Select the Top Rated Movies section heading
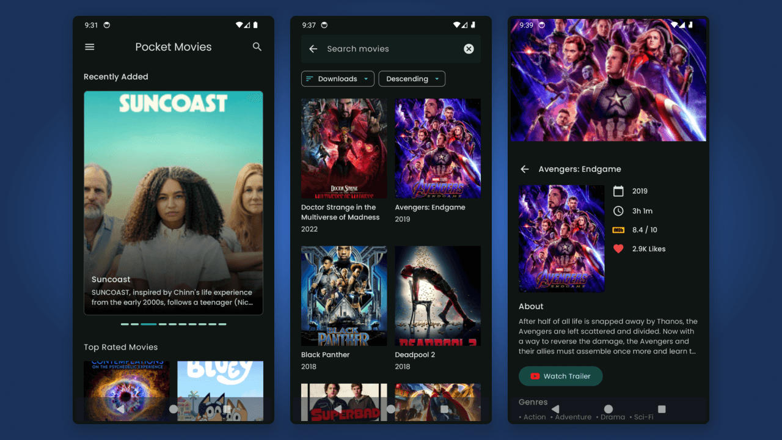Image resolution: width=782 pixels, height=440 pixels. (x=120, y=346)
